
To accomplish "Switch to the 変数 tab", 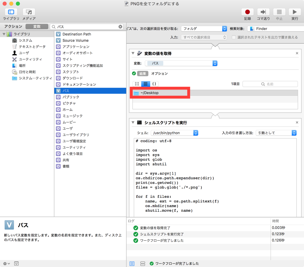I will tap(37, 26).
